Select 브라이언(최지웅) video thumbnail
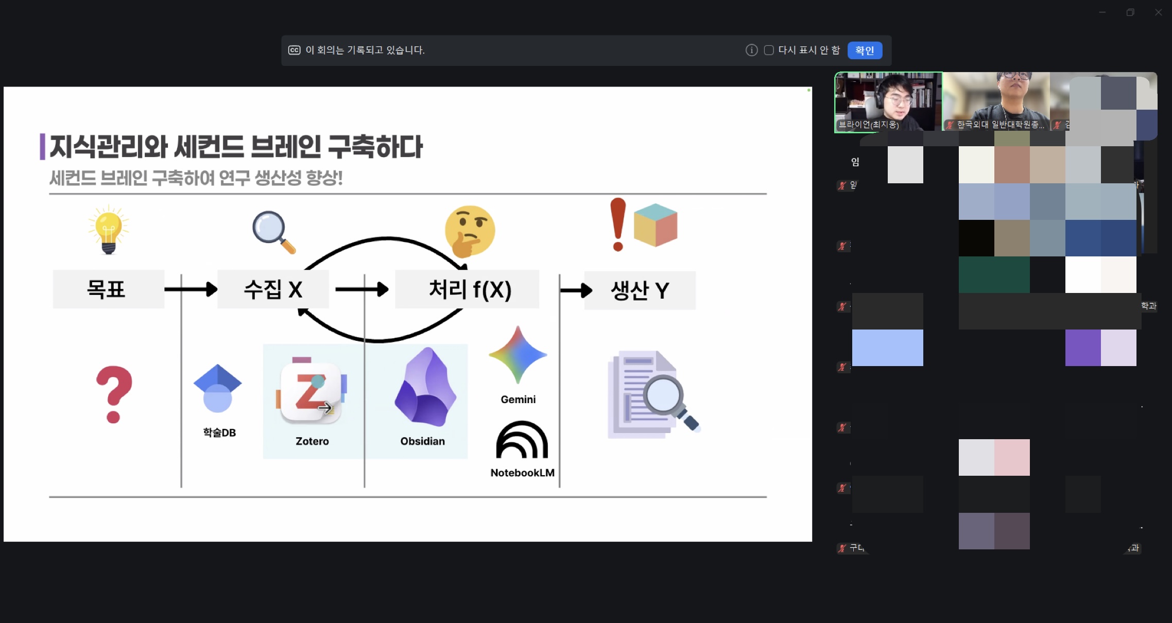The height and width of the screenshot is (623, 1172). pyautogui.click(x=888, y=101)
